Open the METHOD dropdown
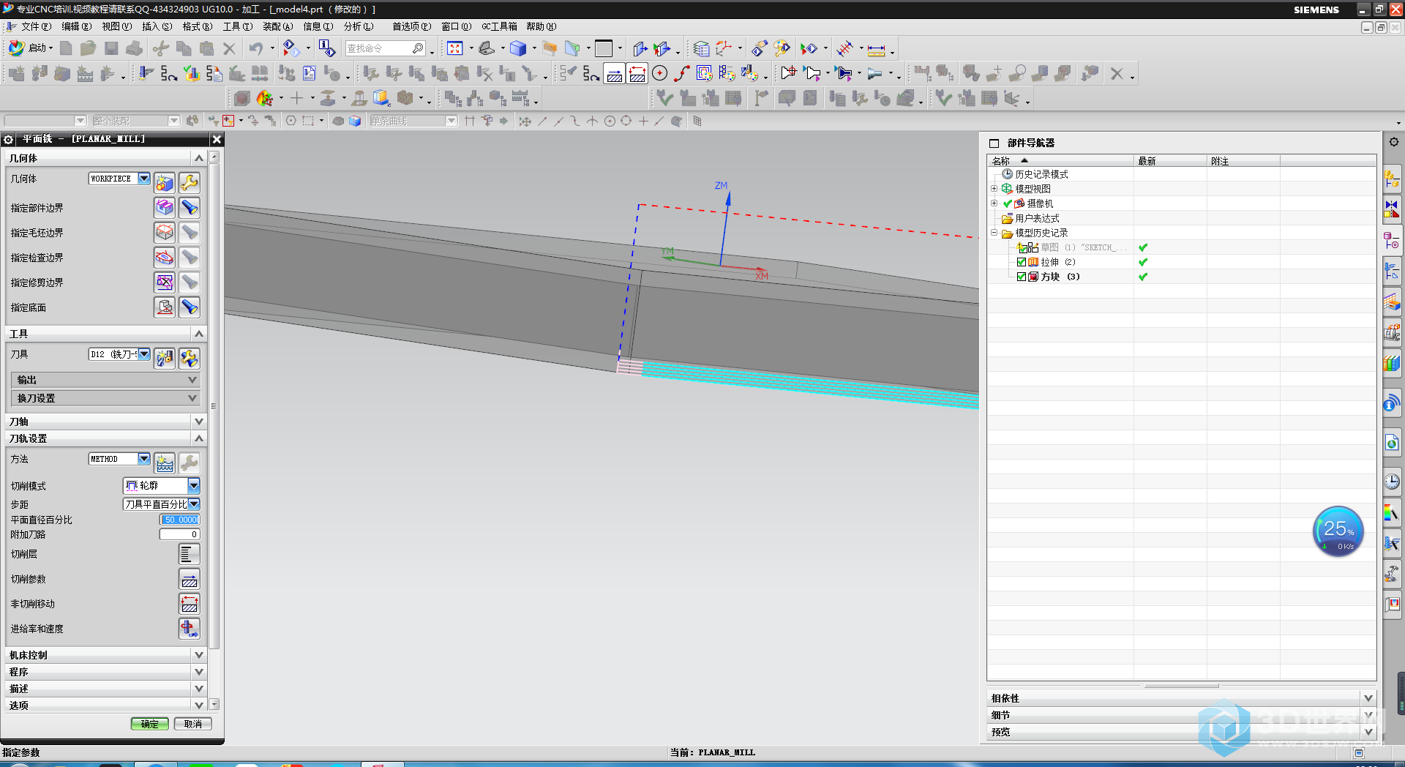This screenshot has width=1405, height=767. pyautogui.click(x=144, y=459)
